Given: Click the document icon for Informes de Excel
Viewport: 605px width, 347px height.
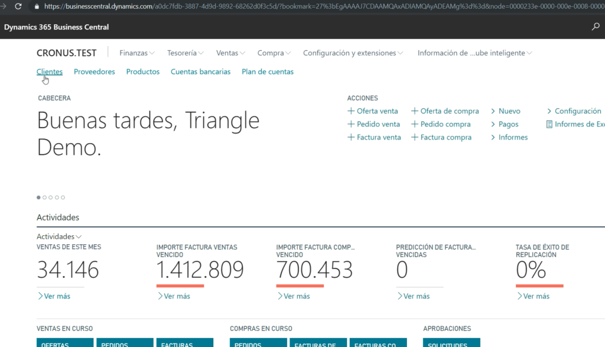Looking at the screenshot, I should 549,124.
